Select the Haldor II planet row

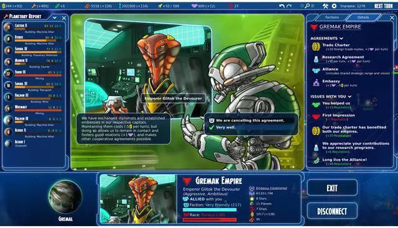point(33,121)
